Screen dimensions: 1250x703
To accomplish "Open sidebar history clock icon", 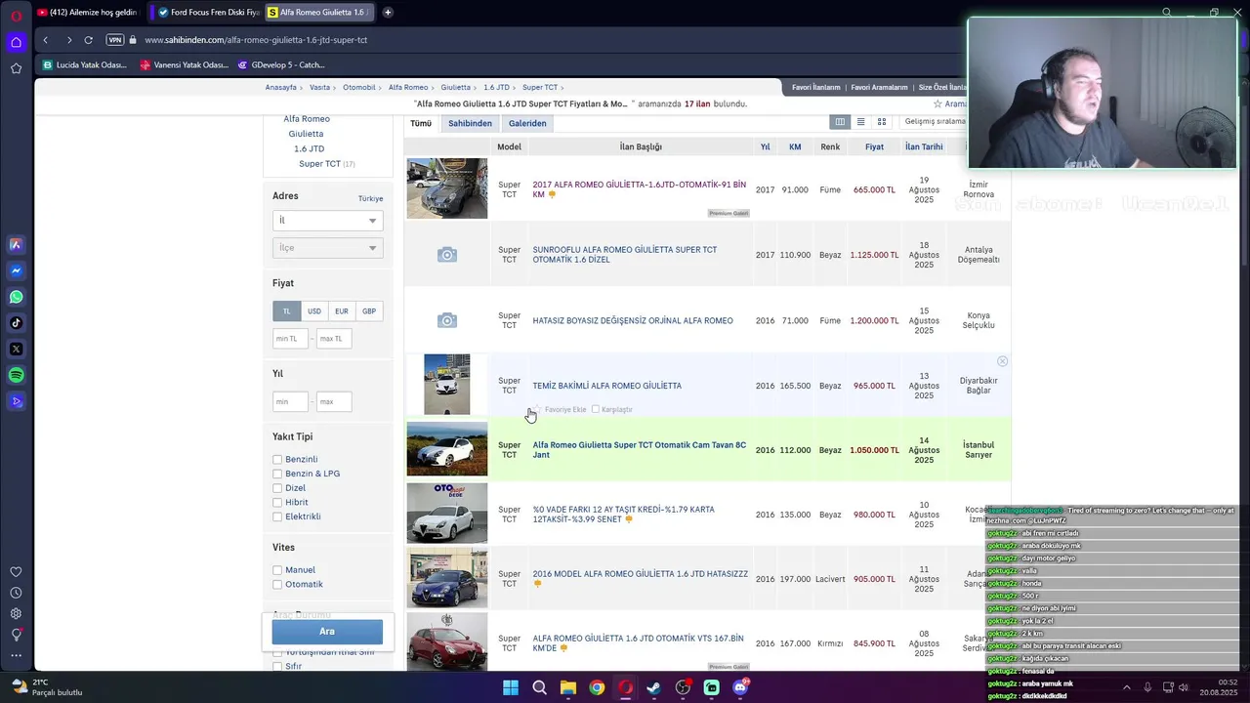I will (16, 593).
